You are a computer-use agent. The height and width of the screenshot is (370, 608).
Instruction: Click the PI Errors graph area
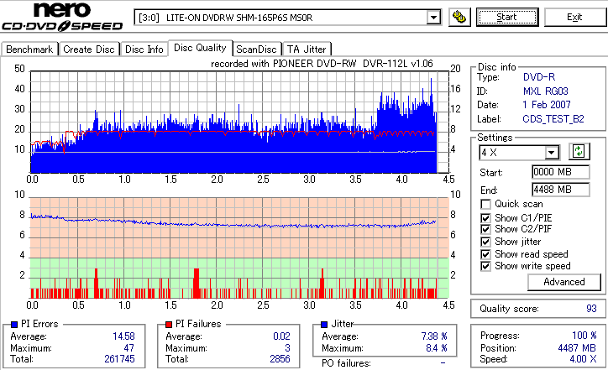239,122
